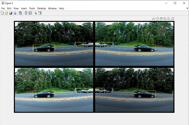The image size is (189, 125).
Task: Save the figure with the floppy disk icon
Action: pos(11,13)
